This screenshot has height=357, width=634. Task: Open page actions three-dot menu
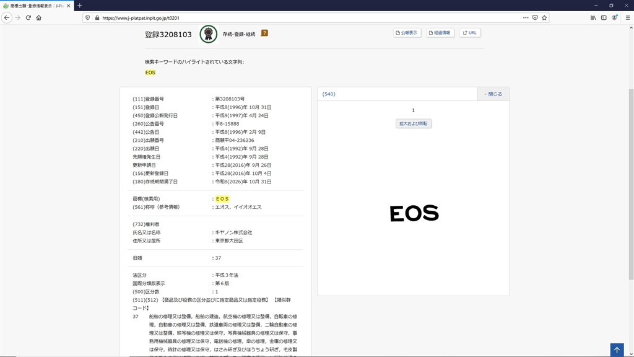[x=526, y=18]
